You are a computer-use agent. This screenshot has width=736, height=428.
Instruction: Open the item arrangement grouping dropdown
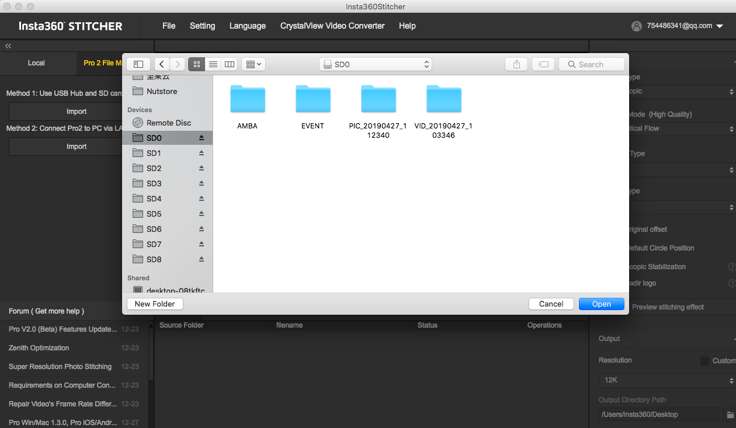pyautogui.click(x=254, y=64)
